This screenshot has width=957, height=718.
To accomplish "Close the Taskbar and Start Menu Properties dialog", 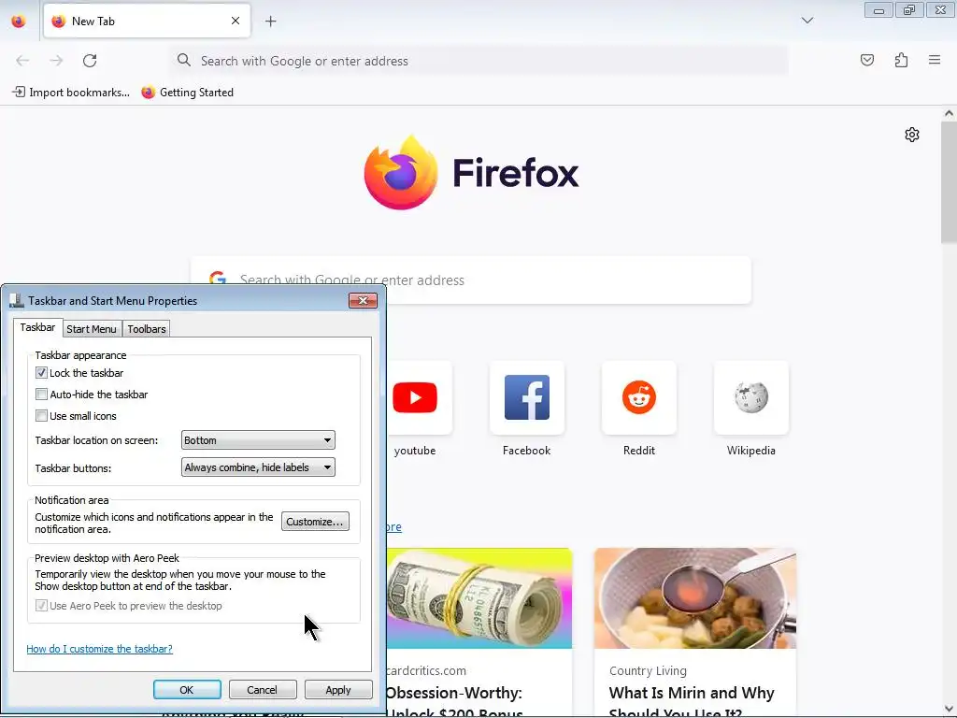I will click(364, 300).
